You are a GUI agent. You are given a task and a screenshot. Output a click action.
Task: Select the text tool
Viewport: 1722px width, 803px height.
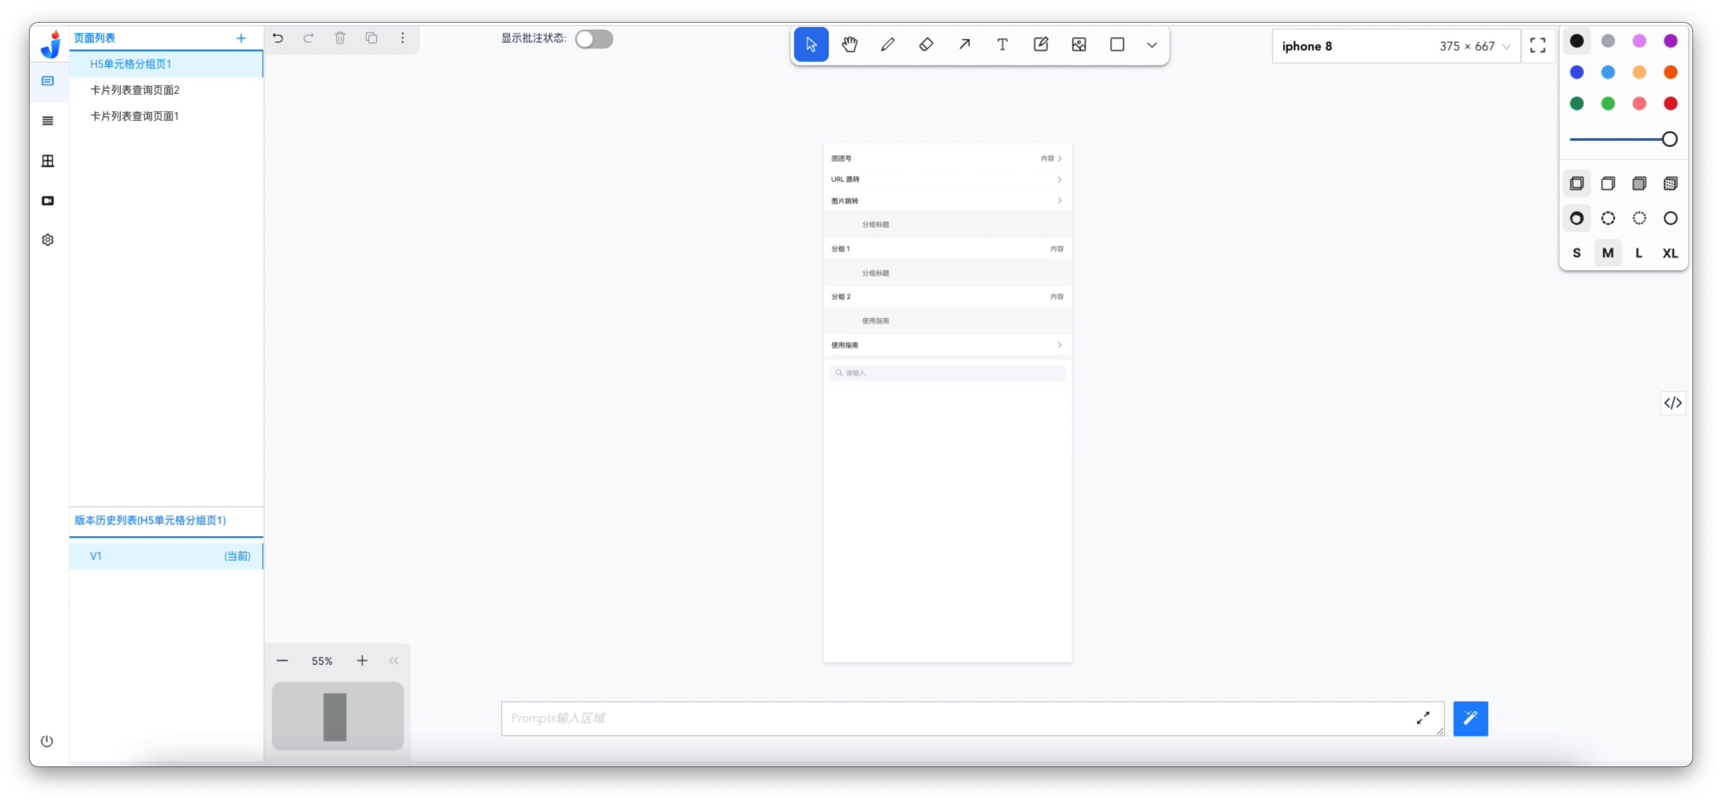tap(1002, 45)
